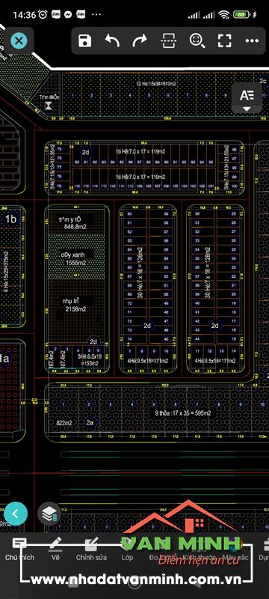The image size is (269, 599).
Task: Redo the last action
Action: tap(140, 40)
